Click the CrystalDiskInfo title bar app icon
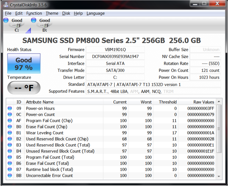 tap(6, 5)
